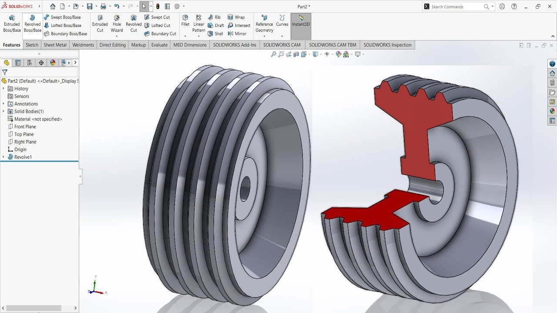The height and width of the screenshot is (313, 557).
Task: Select Front Plane in feature tree
Action: [21, 127]
